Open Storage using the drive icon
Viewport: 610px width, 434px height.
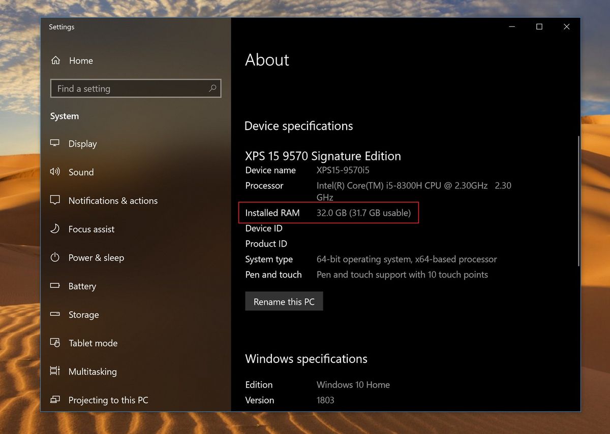coord(54,314)
